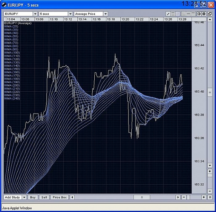Click the 163.32 price axis label
216x212 pixels.
[199, 184]
